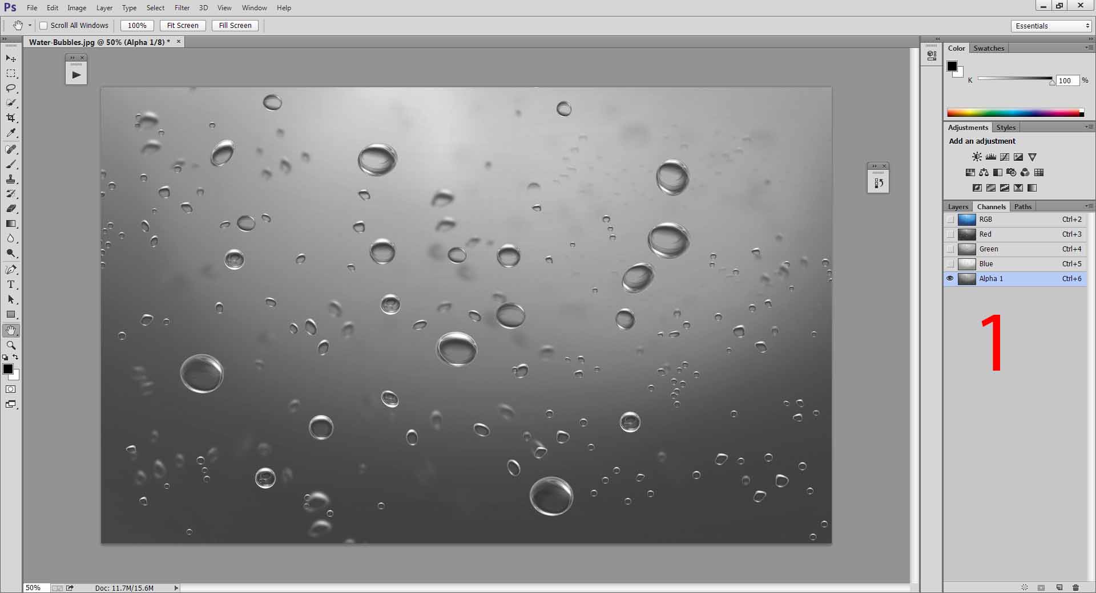Open the Image menu
The width and height of the screenshot is (1096, 593).
point(77,8)
